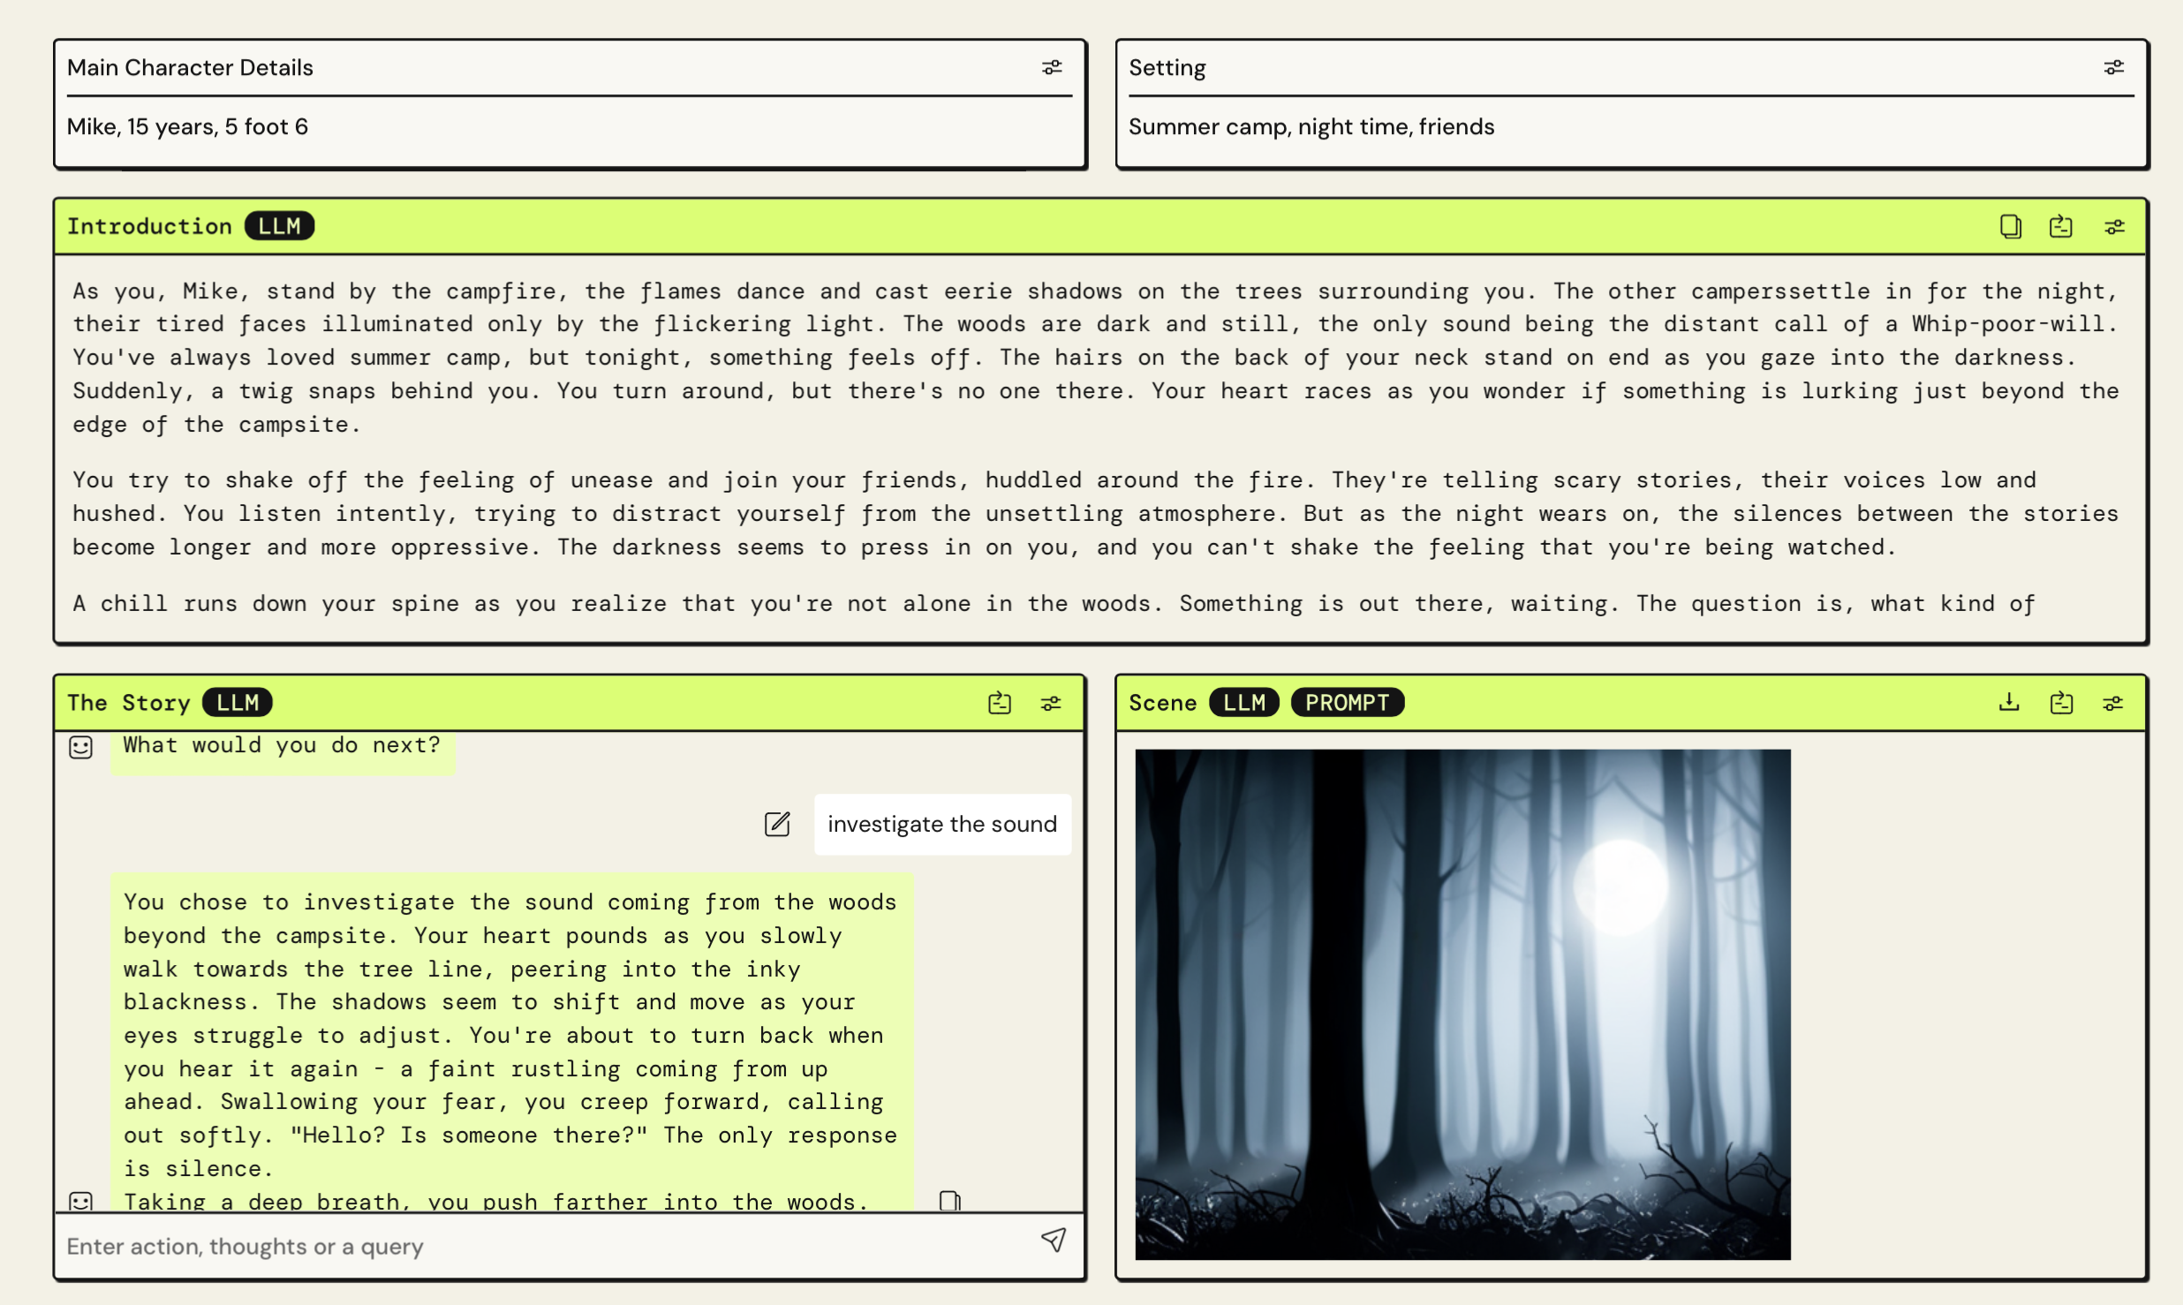Click the LLM badge next to Introduction

[279, 226]
